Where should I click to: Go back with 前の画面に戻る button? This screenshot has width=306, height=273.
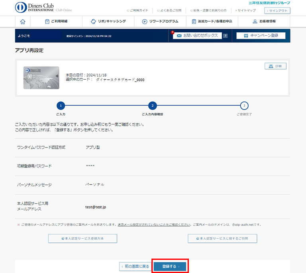(135, 266)
